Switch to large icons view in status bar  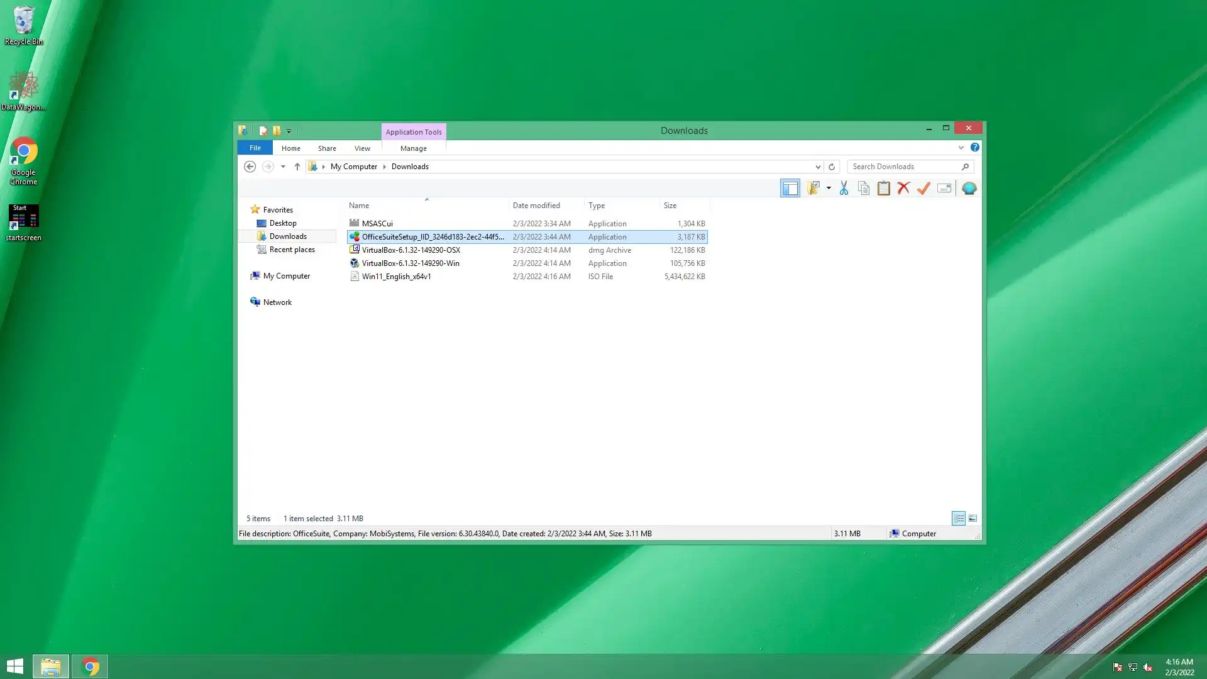click(x=973, y=518)
